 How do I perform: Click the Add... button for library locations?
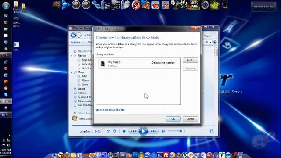[190, 60]
